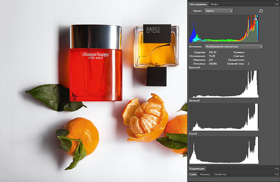Open the Слои panel group options menu
The height and width of the screenshot is (182, 280).
coord(276,174)
